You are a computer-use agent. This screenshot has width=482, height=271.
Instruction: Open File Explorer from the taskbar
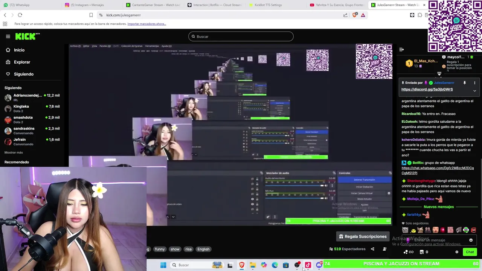point(253,265)
